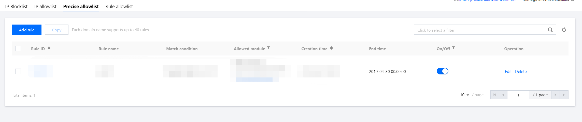Click the search magnifier icon
Viewport: 582px width, 122px height.
coord(550,30)
